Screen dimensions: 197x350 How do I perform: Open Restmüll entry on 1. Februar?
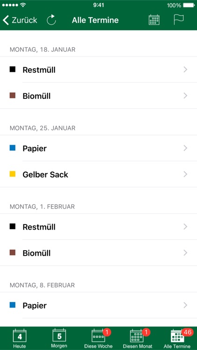click(x=98, y=227)
